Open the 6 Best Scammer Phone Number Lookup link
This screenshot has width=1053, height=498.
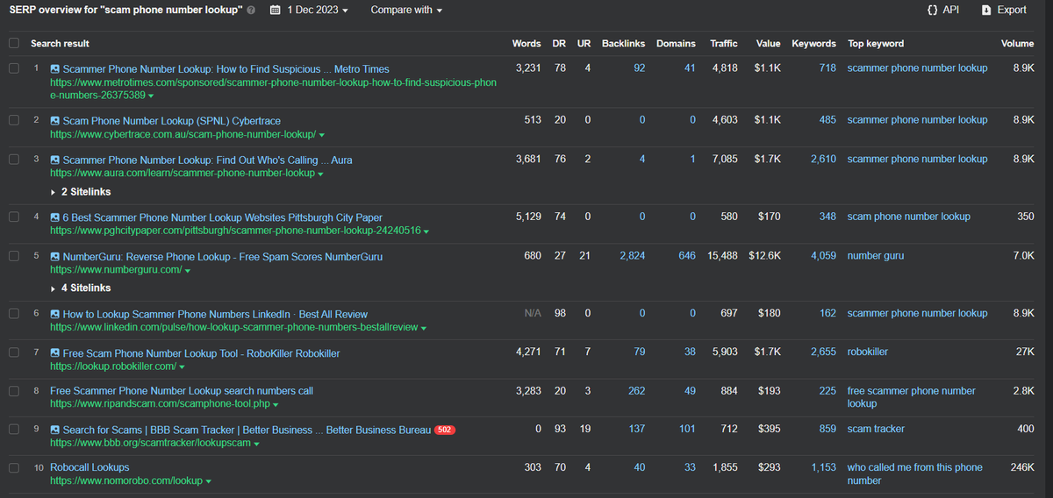(223, 217)
